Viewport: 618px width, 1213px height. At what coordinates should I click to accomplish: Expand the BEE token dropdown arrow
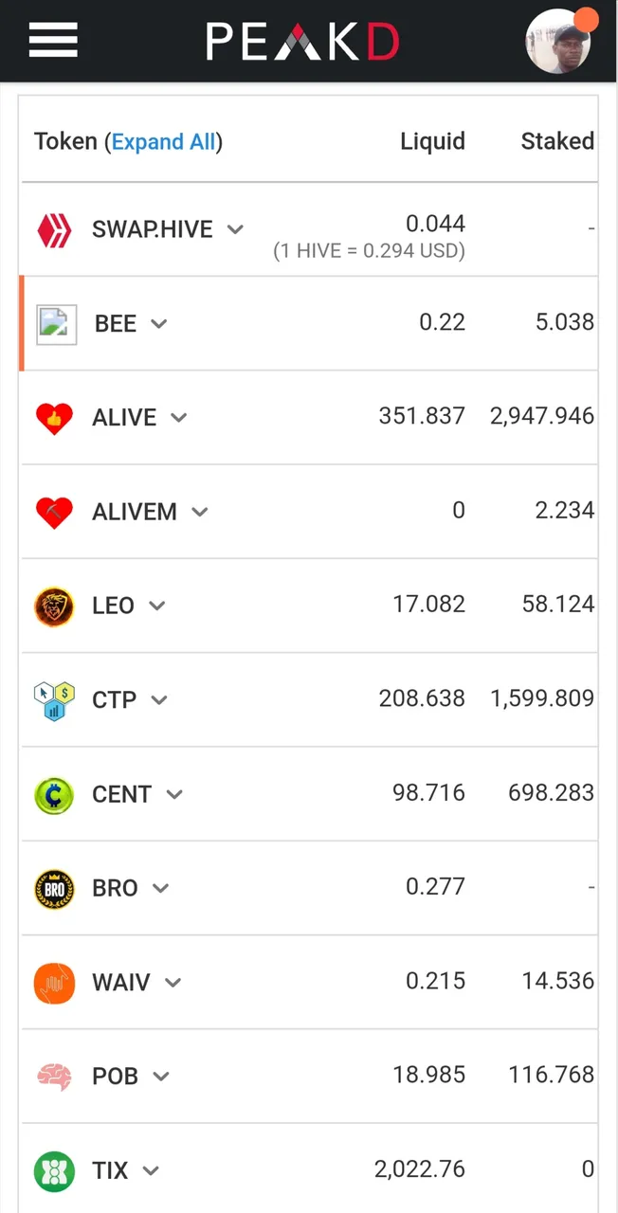tap(159, 324)
